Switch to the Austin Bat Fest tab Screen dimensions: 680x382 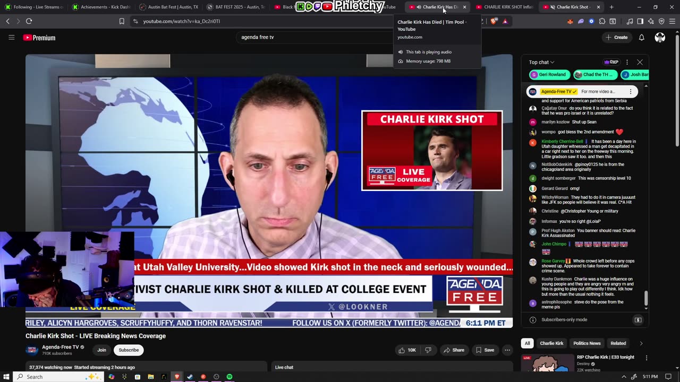[x=168, y=7]
